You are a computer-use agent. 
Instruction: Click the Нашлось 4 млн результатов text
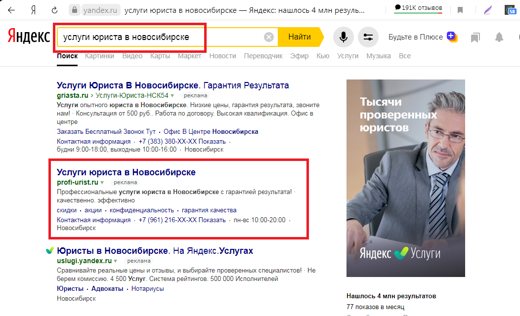(391, 296)
